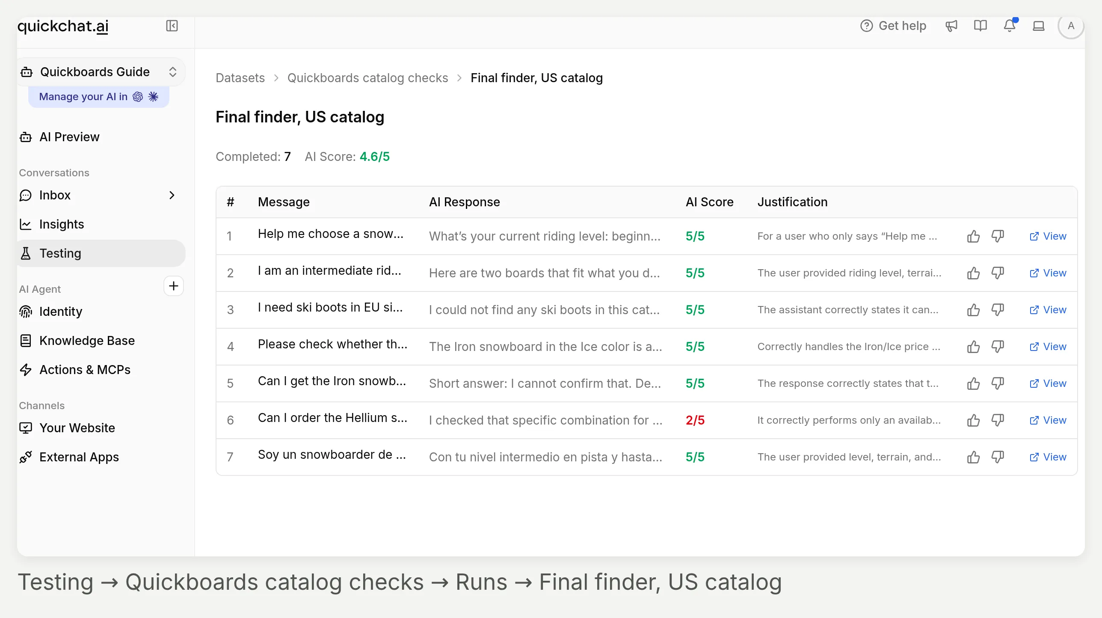This screenshot has height=618, width=1102.
Task: Click the quickchat.ai logo
Action: coord(63,26)
